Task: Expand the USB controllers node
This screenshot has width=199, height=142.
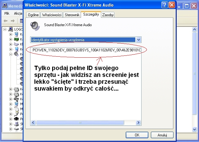Action: (x=11, y=99)
